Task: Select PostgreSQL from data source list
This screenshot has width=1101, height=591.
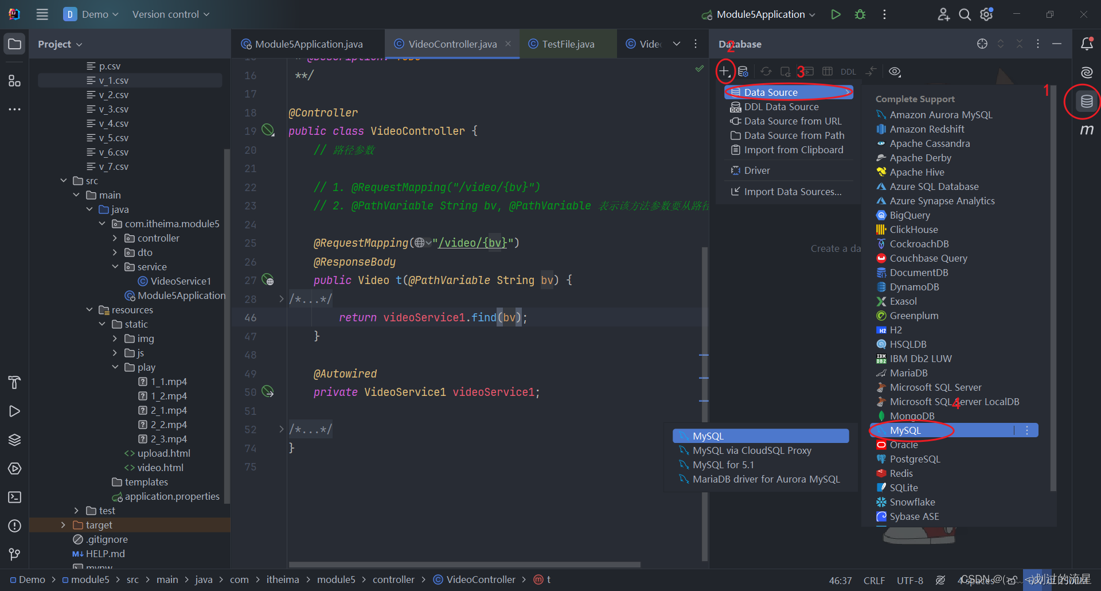Action: pos(954,459)
